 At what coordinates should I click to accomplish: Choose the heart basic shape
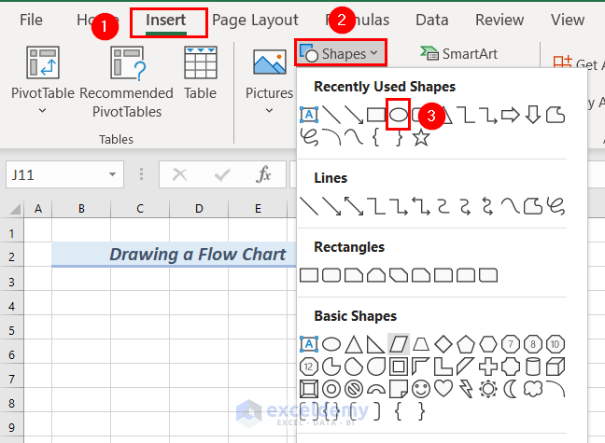(443, 389)
